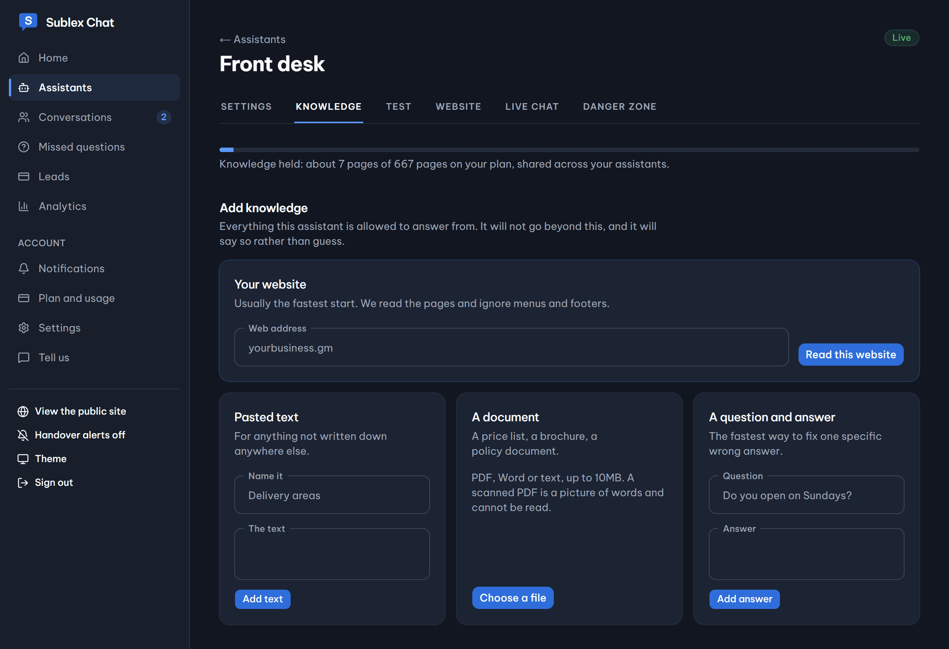949x649 pixels.
Task: Click the Sign out arrow icon
Action: 23,482
